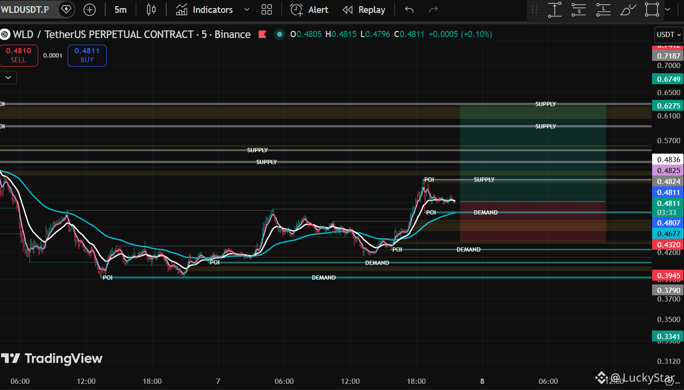The height and width of the screenshot is (390, 684).
Task: Collapse the indicator legend chevron
Action: [8, 77]
